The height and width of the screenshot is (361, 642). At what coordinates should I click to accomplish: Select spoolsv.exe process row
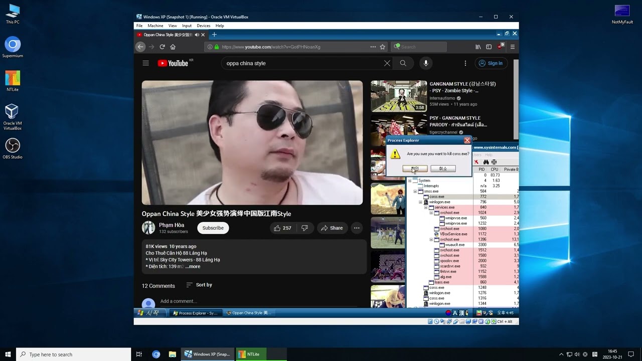click(x=462, y=261)
